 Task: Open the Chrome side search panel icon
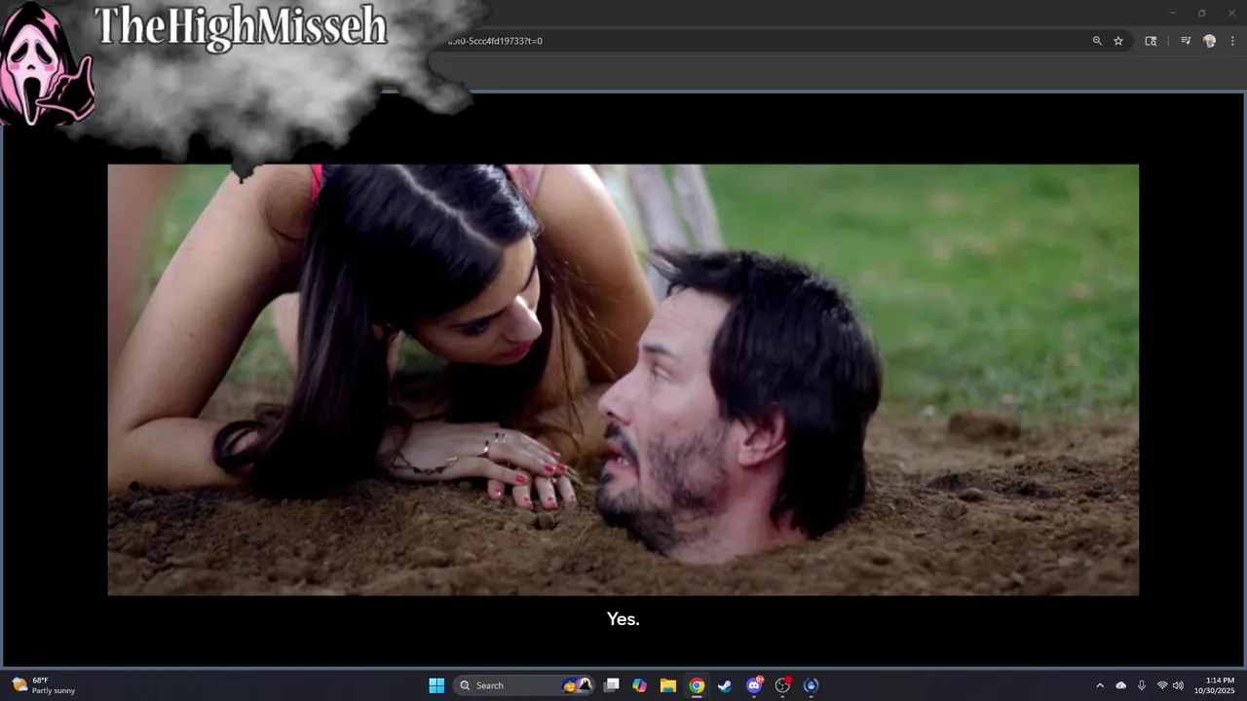(1151, 41)
